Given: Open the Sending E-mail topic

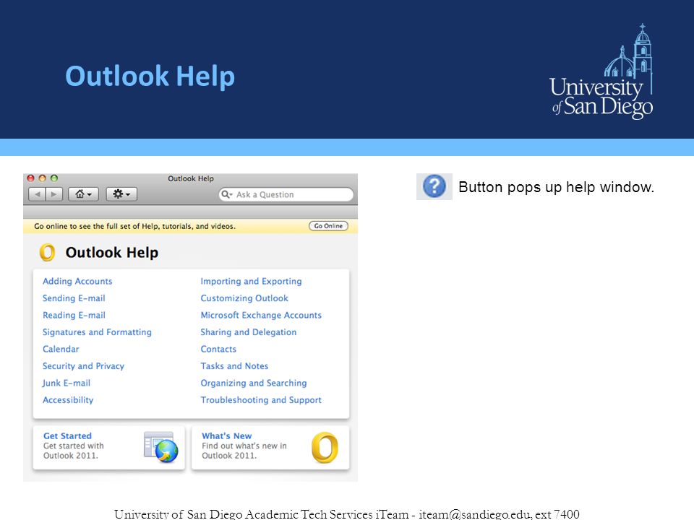Looking at the screenshot, I should pos(74,298).
